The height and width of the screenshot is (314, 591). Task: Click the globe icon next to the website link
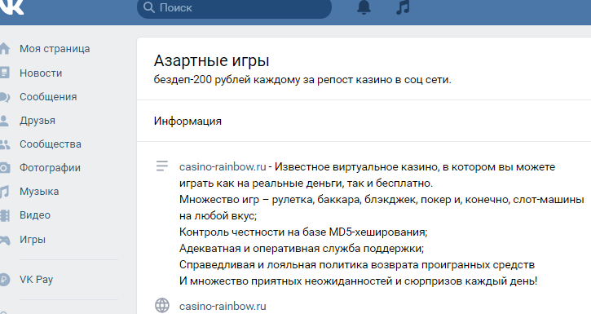coord(162,305)
